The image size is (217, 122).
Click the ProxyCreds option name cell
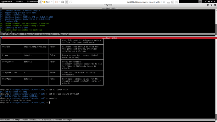8,62
